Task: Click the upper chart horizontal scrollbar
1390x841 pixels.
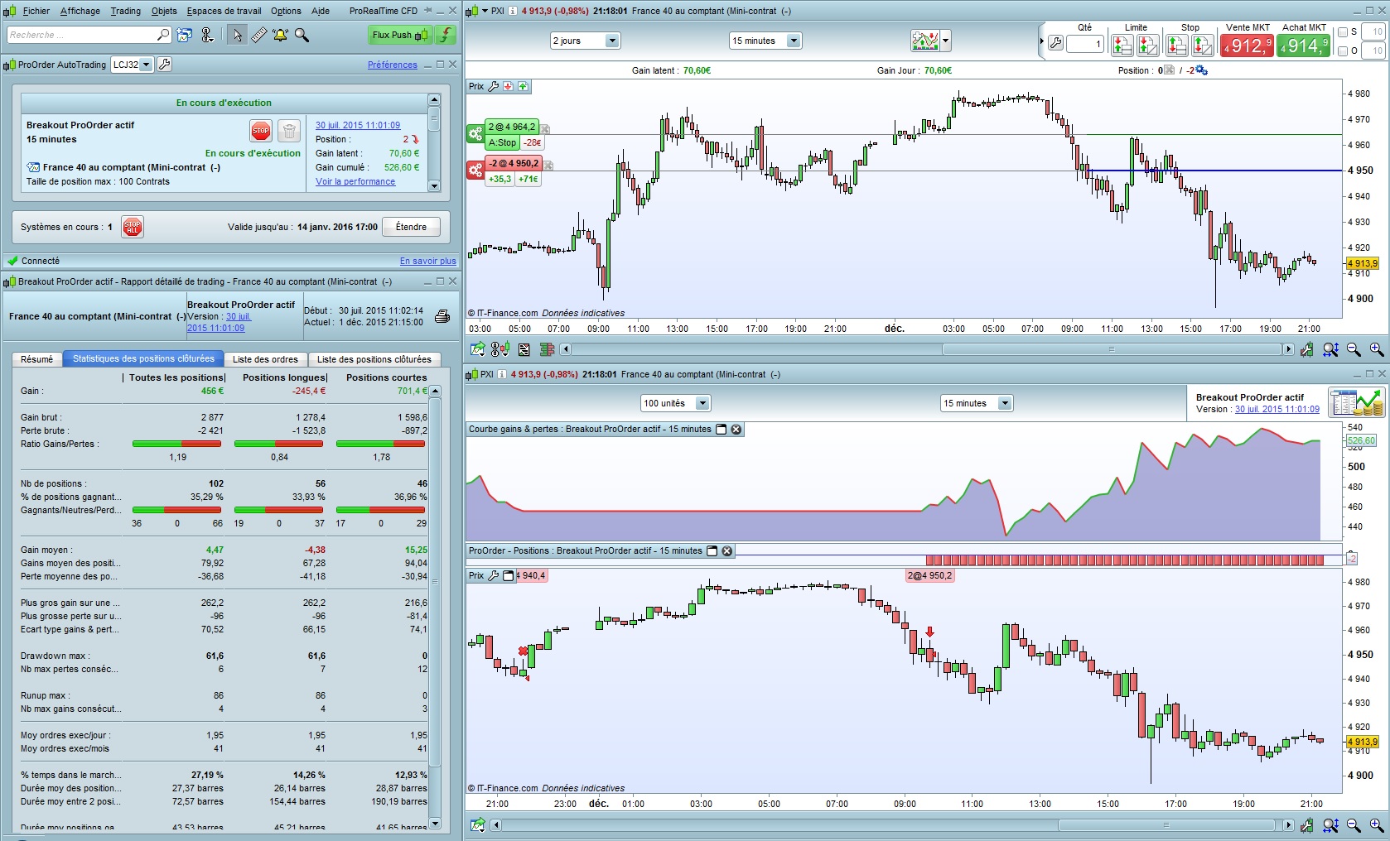Action: point(924,349)
